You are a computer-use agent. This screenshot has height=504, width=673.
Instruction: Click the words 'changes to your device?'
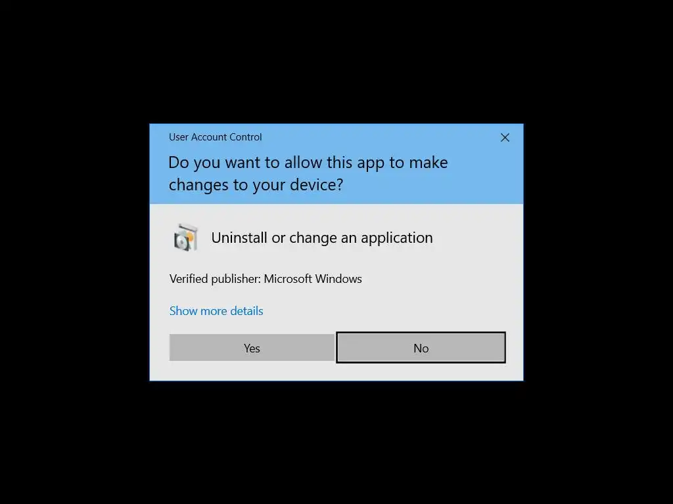pyautogui.click(x=256, y=184)
